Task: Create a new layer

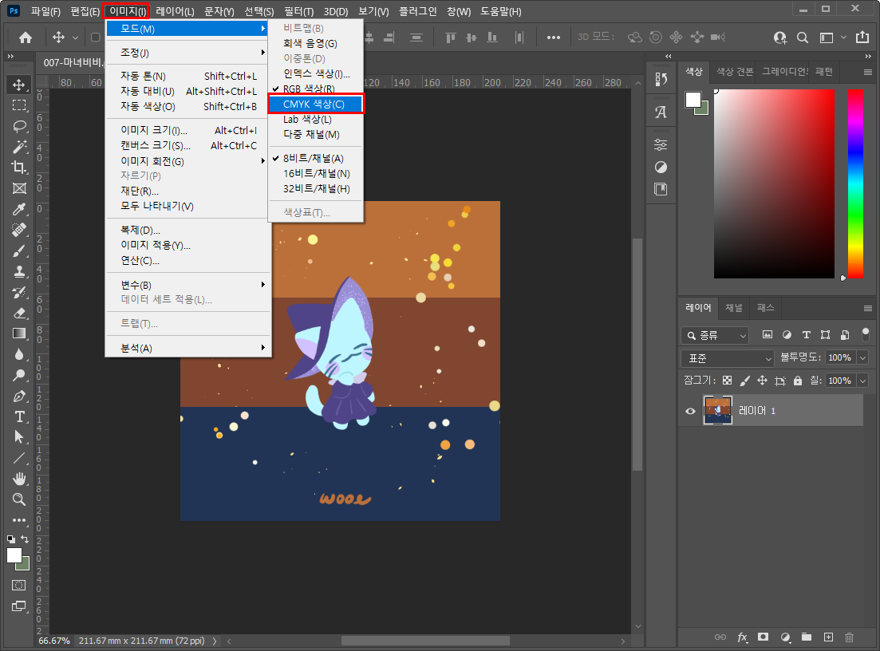Action: (x=828, y=637)
